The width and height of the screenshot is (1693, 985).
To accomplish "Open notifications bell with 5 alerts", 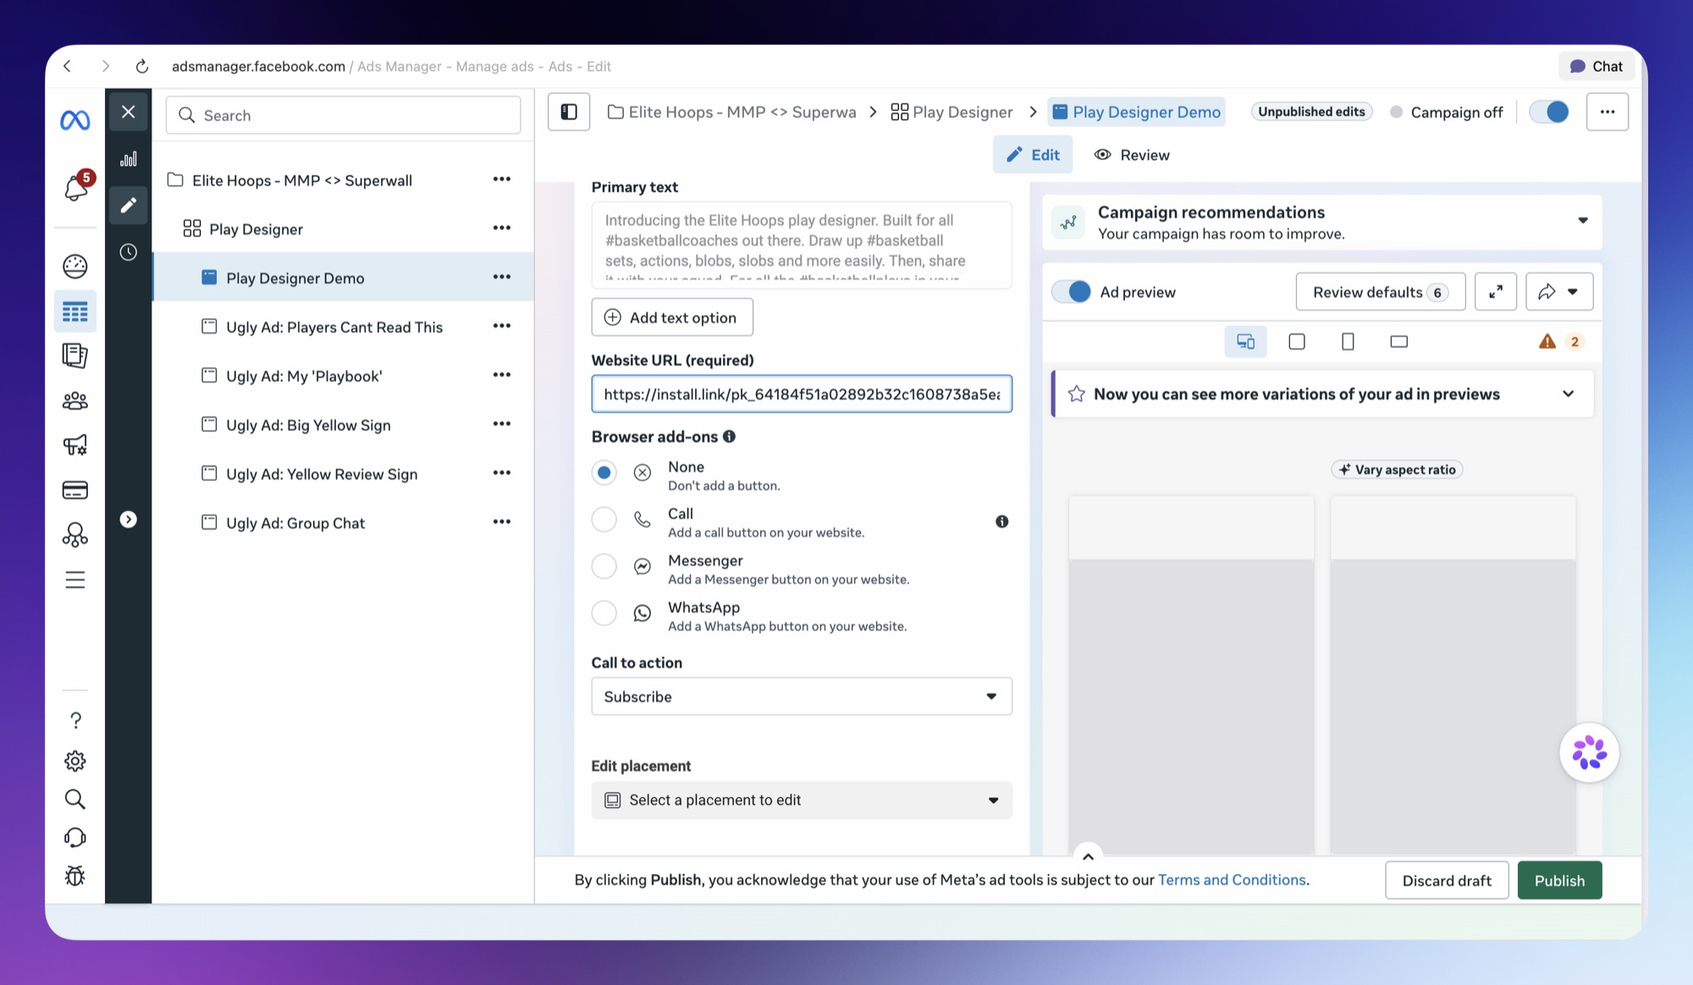I will [75, 186].
